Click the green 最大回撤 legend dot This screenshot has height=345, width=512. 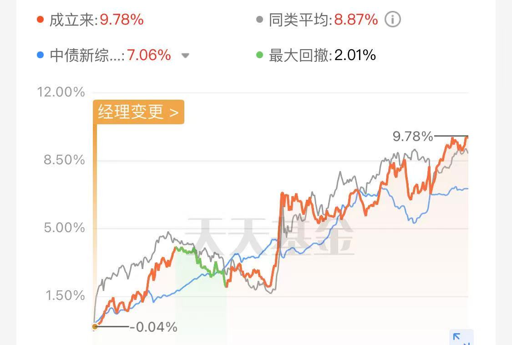(x=259, y=55)
